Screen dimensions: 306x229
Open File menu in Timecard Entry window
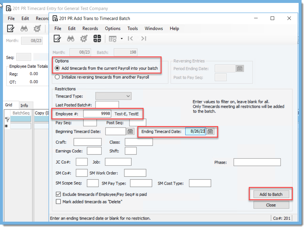(11, 19)
